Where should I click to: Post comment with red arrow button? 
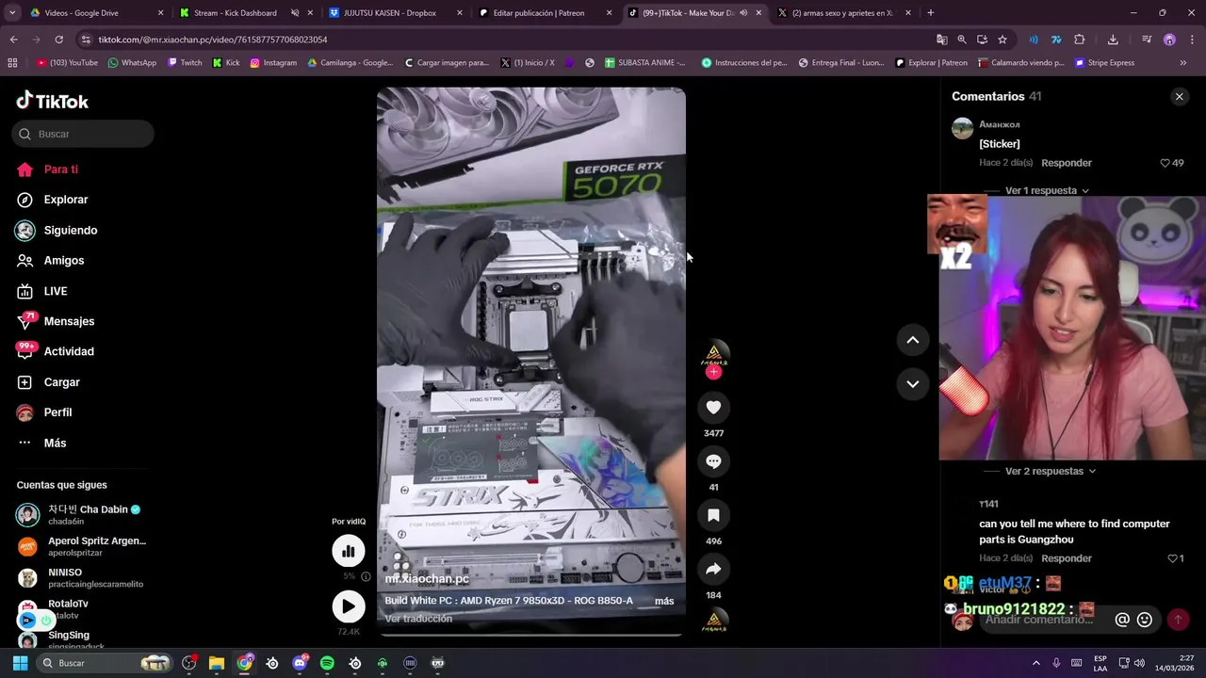click(x=1177, y=620)
